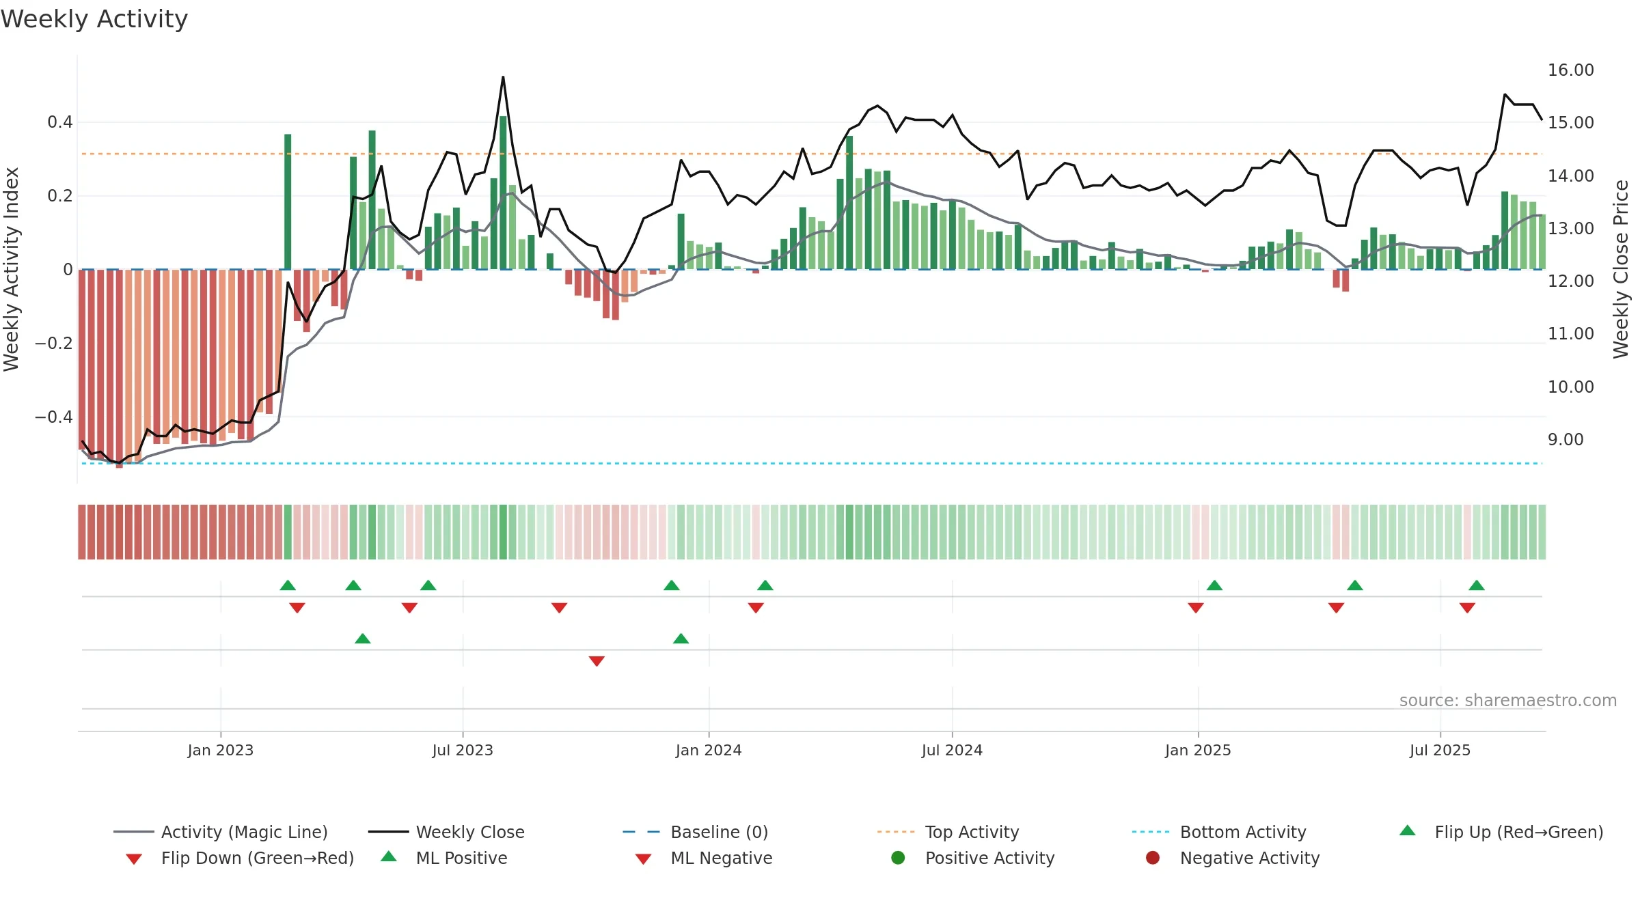Screen dimensions: 1640x922
Task: Click the Positive Activity green circle legend item
Action: [x=973, y=858]
